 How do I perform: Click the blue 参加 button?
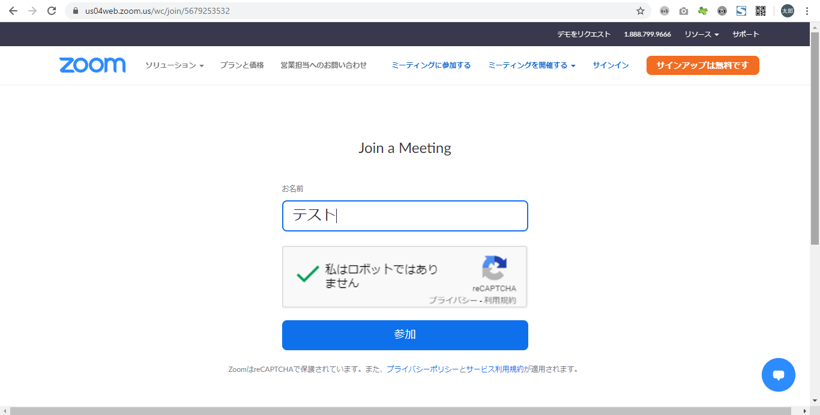[405, 335]
